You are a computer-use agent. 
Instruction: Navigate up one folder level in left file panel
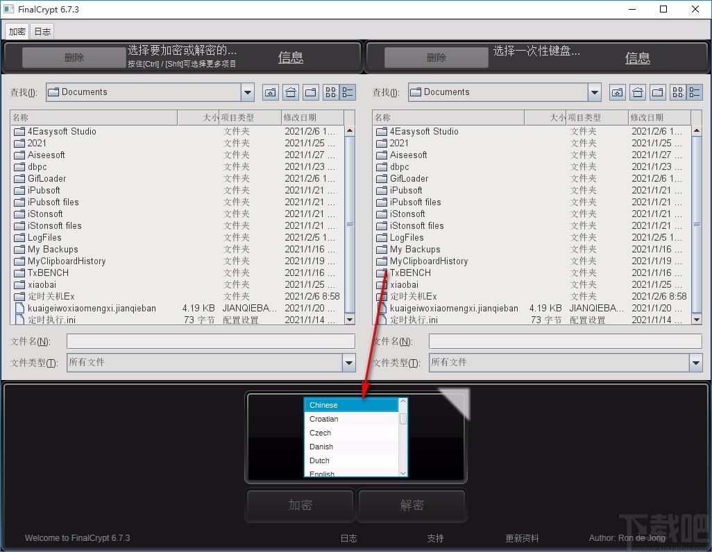tap(271, 92)
